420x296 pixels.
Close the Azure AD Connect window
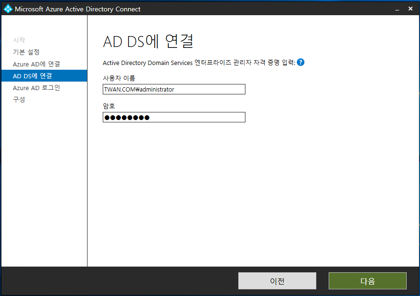410,9
